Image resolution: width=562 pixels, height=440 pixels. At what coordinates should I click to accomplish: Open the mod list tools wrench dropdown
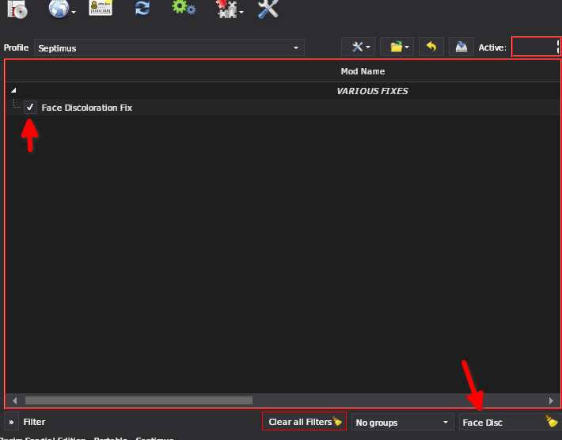[358, 47]
